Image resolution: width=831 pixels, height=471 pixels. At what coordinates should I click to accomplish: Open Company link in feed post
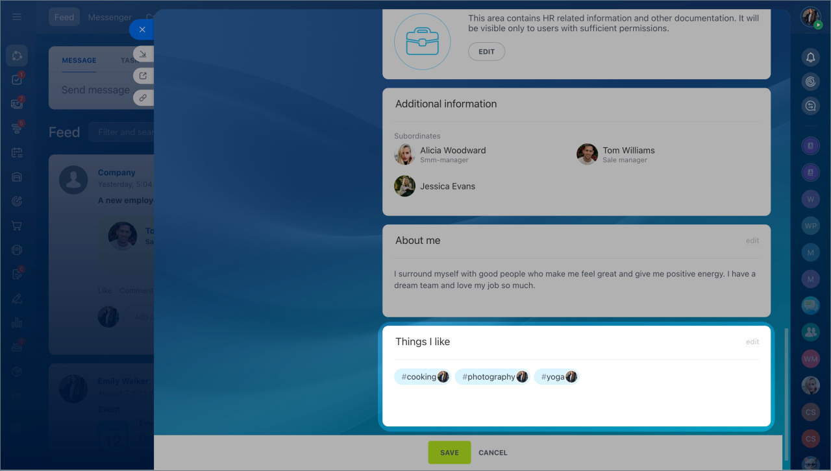click(x=117, y=173)
